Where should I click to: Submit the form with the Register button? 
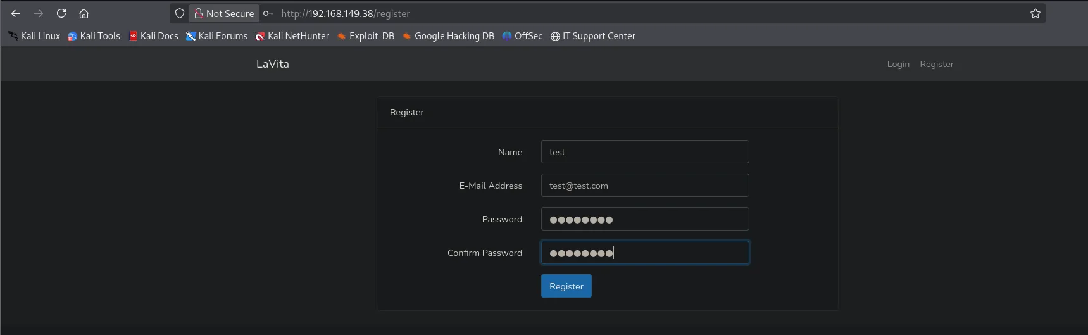[566, 286]
